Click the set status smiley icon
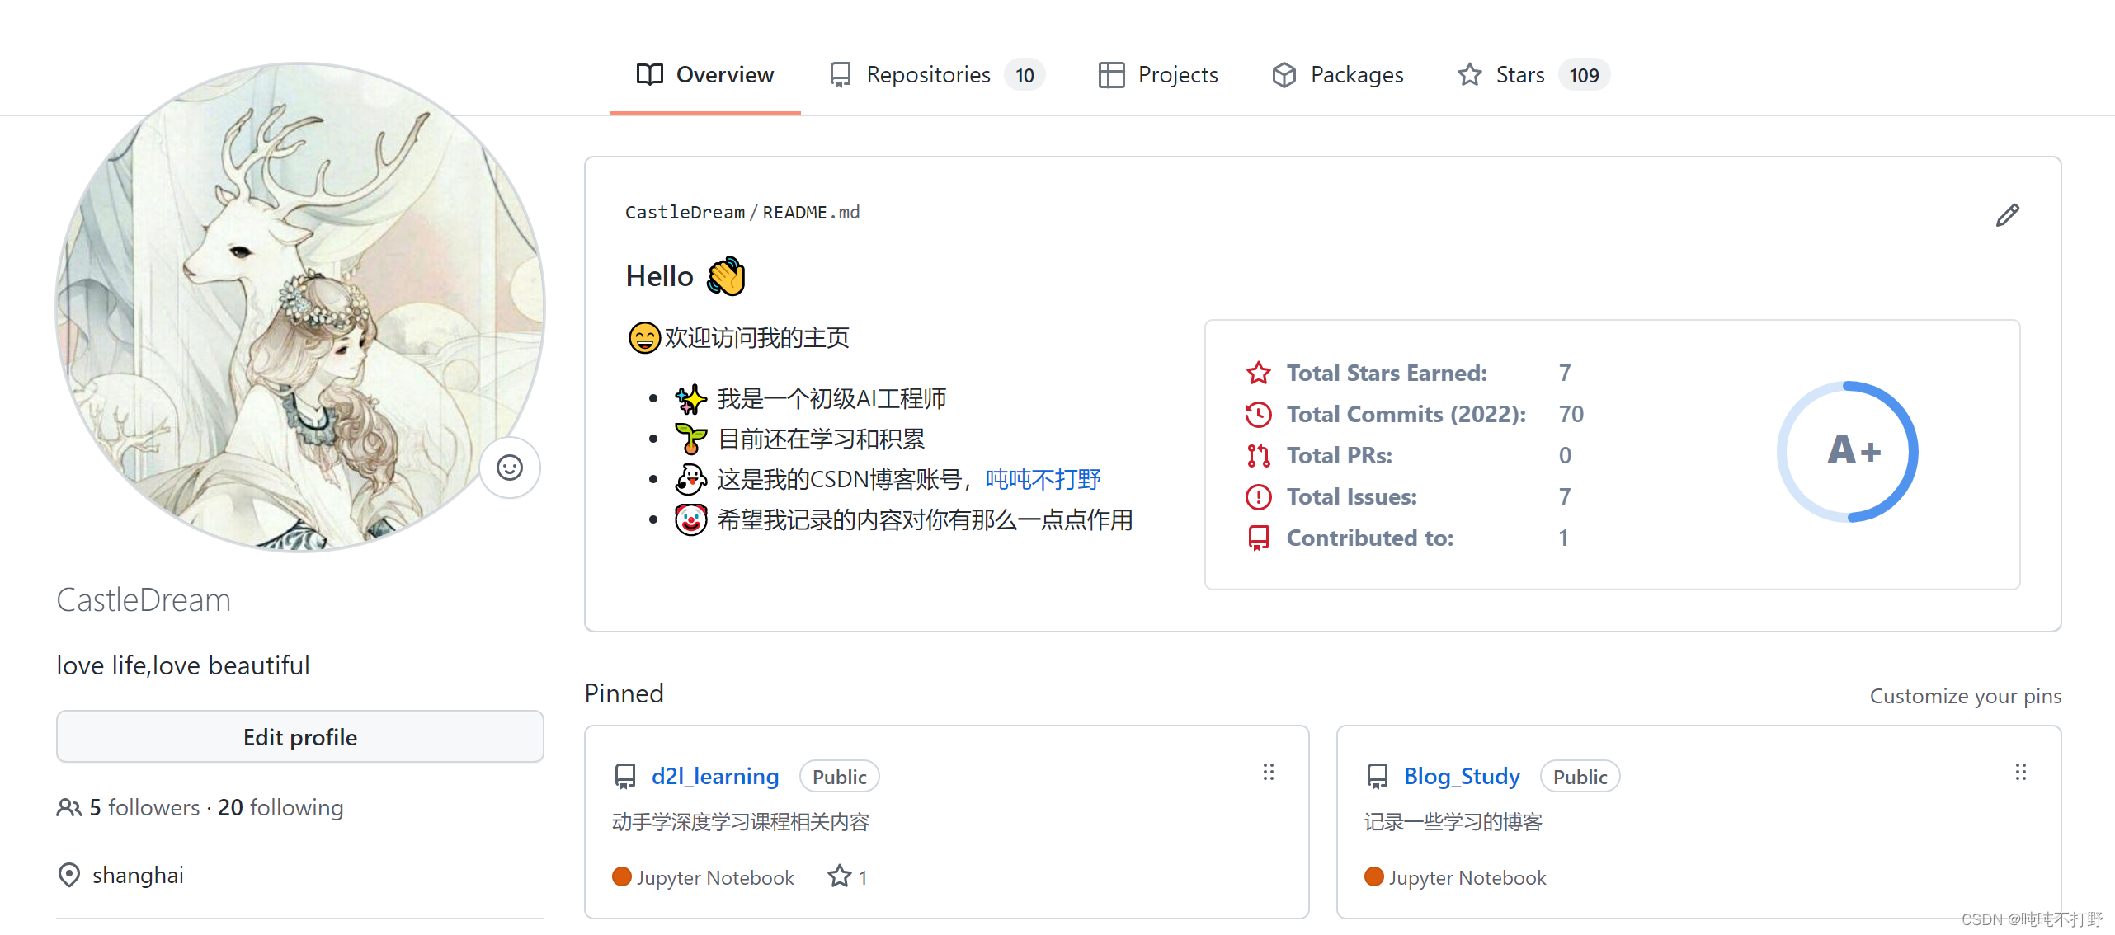 pyautogui.click(x=510, y=467)
